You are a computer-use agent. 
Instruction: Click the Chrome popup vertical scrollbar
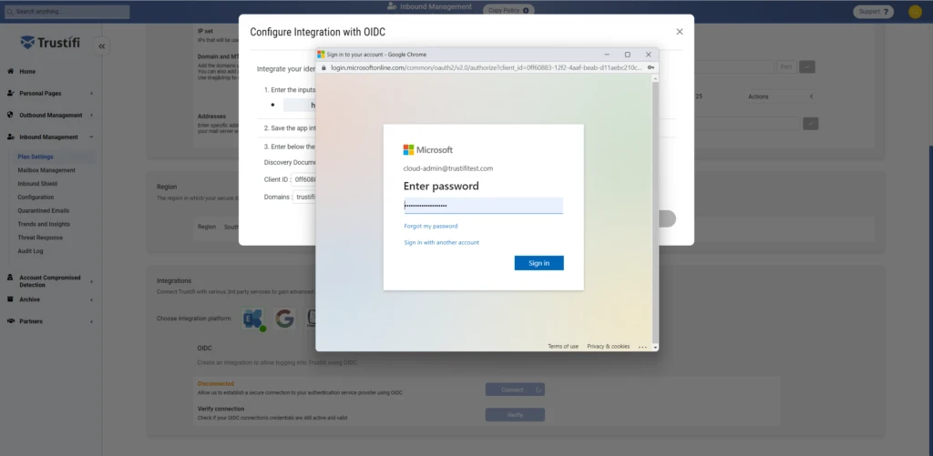(656, 213)
